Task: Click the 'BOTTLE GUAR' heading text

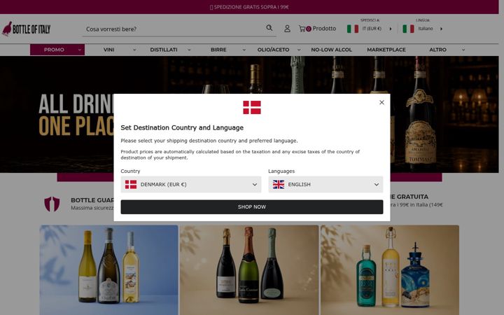Action: point(92,200)
